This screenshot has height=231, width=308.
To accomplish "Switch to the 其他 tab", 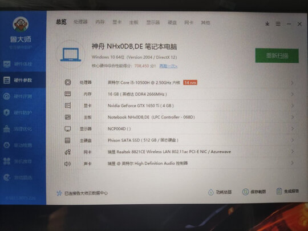I will 205,23.
